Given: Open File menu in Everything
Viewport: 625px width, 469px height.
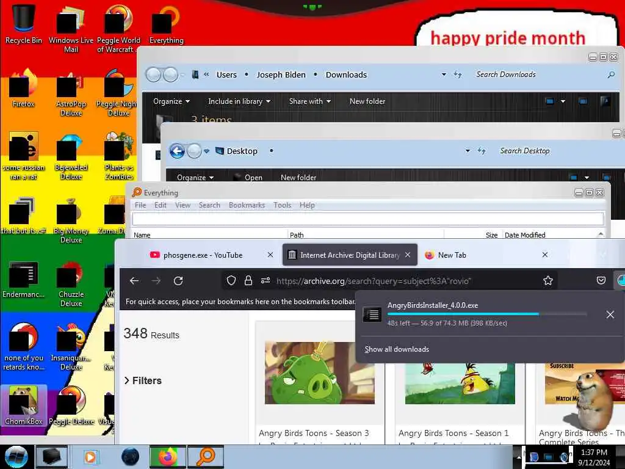Looking at the screenshot, I should pos(140,205).
